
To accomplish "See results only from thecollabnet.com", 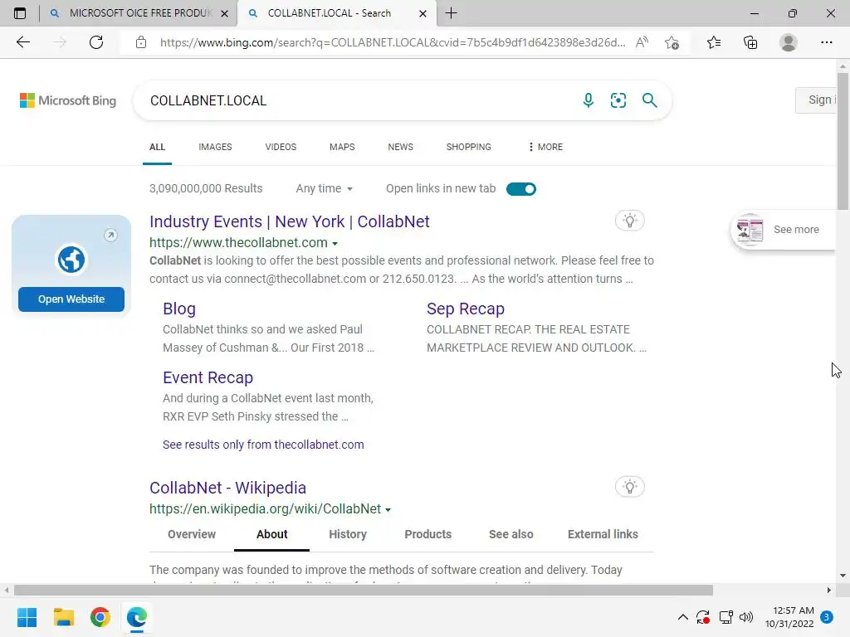I will click(x=263, y=445).
